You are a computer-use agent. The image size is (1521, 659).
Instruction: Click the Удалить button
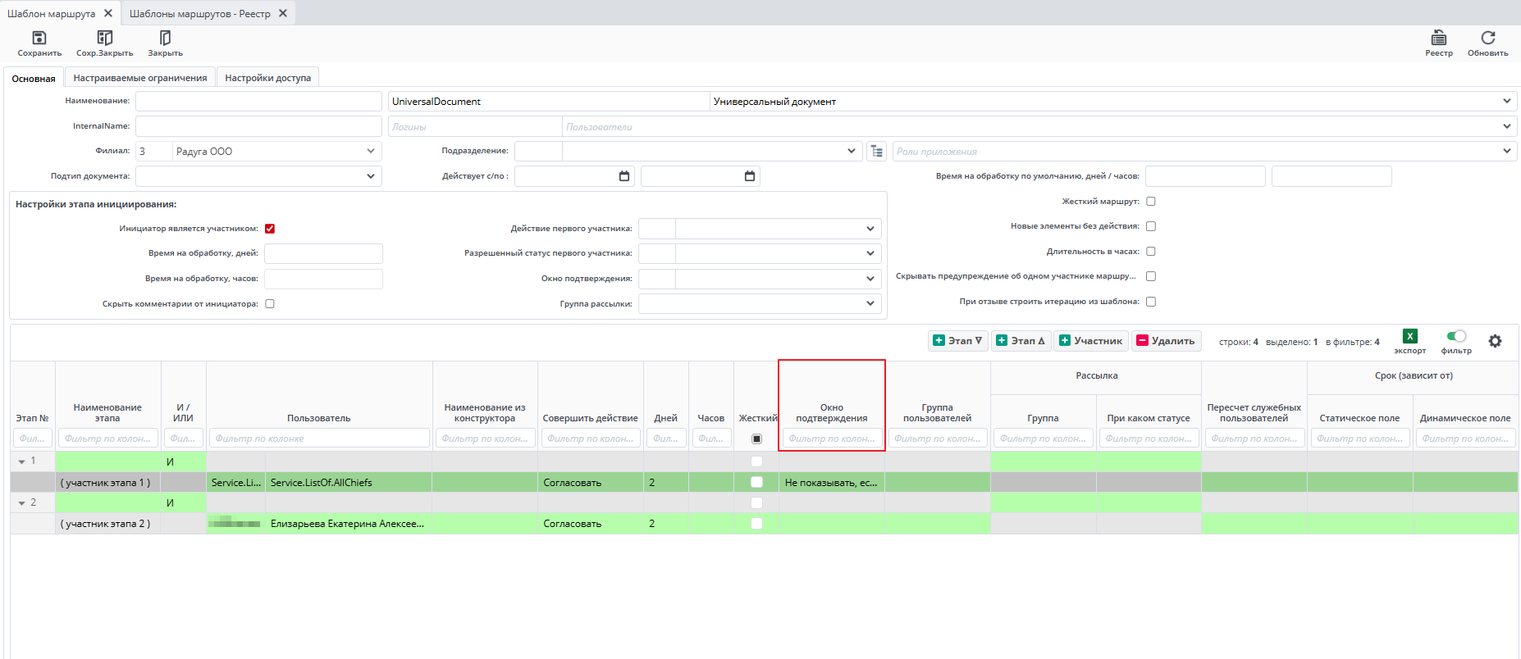(1166, 341)
